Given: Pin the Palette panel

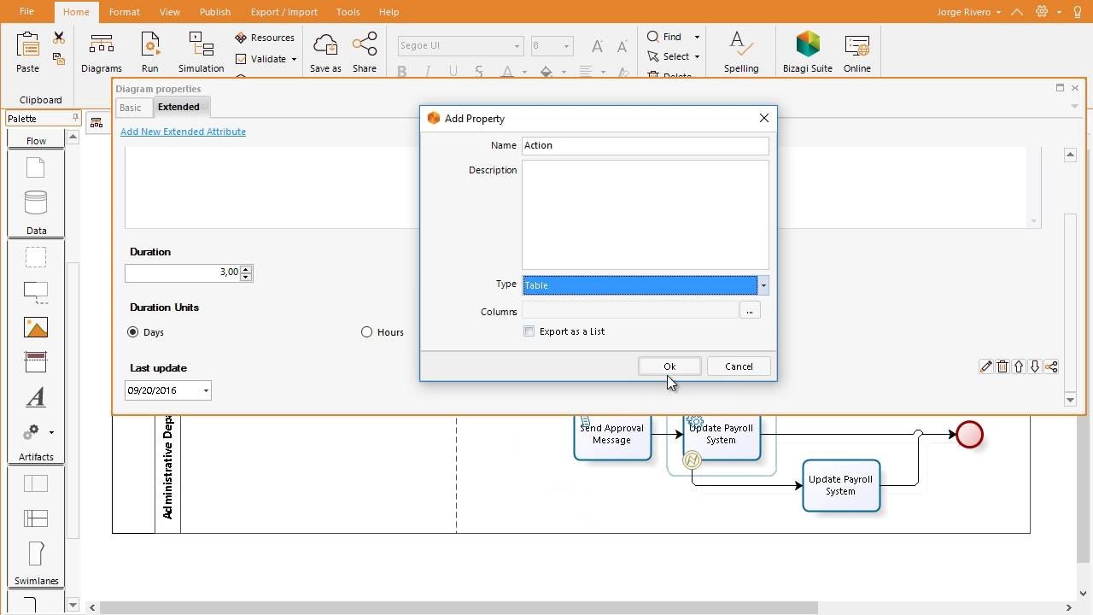Looking at the screenshot, I should click(x=75, y=118).
